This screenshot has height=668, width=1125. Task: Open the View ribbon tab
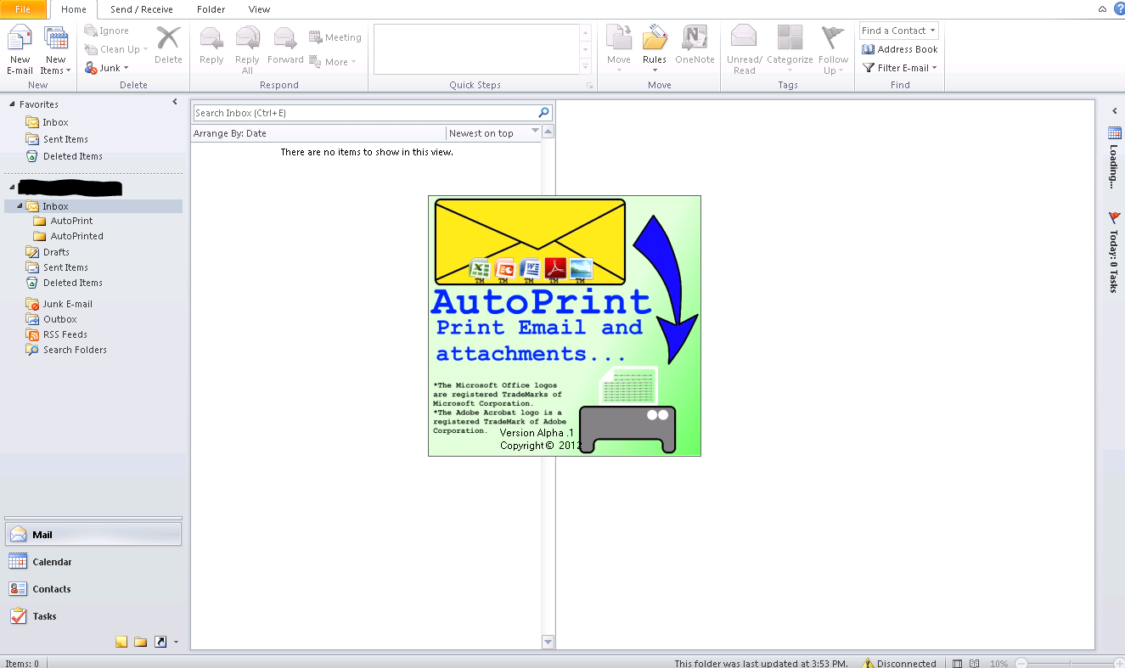click(x=259, y=9)
